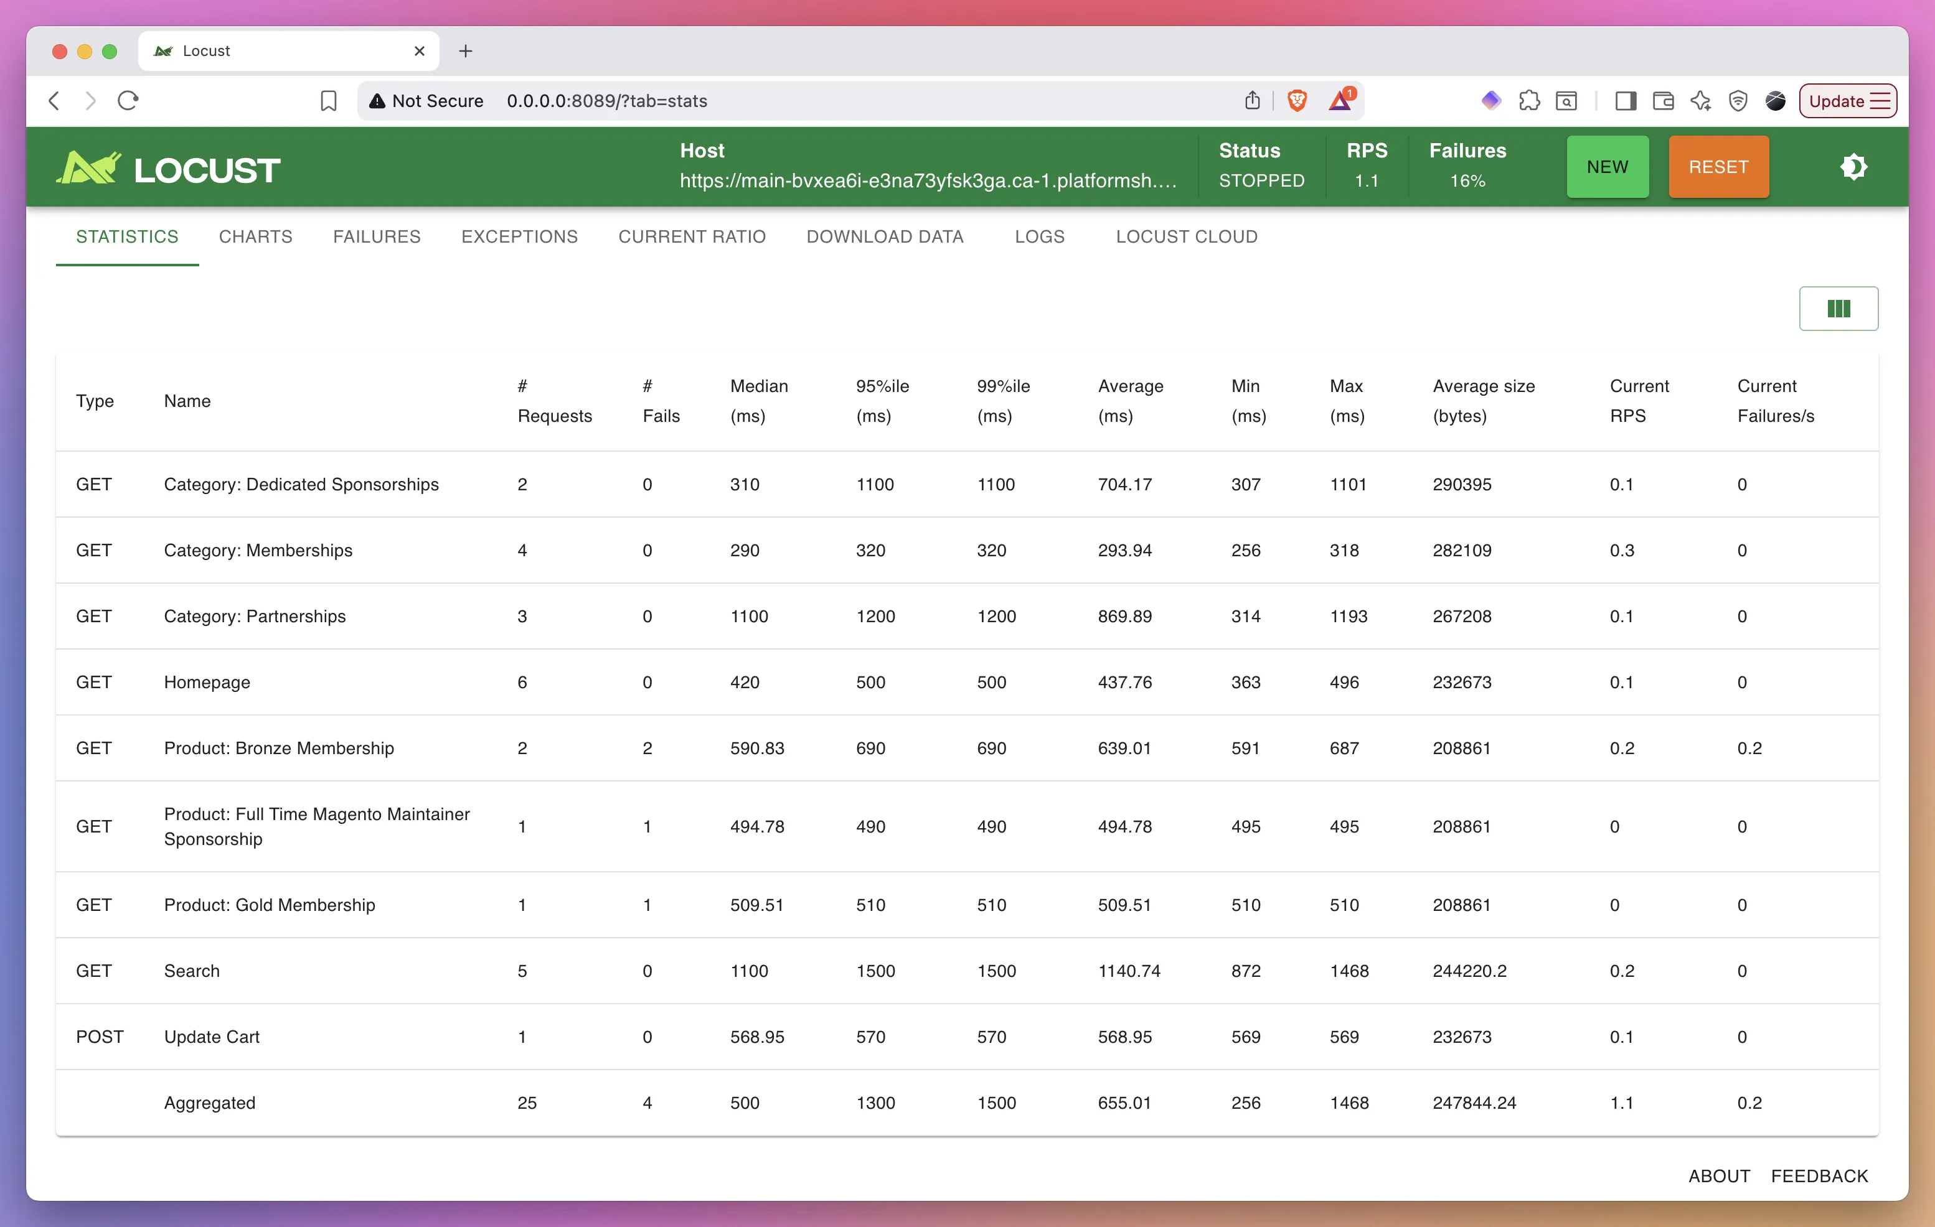Click the Locust logo in the header

168,169
